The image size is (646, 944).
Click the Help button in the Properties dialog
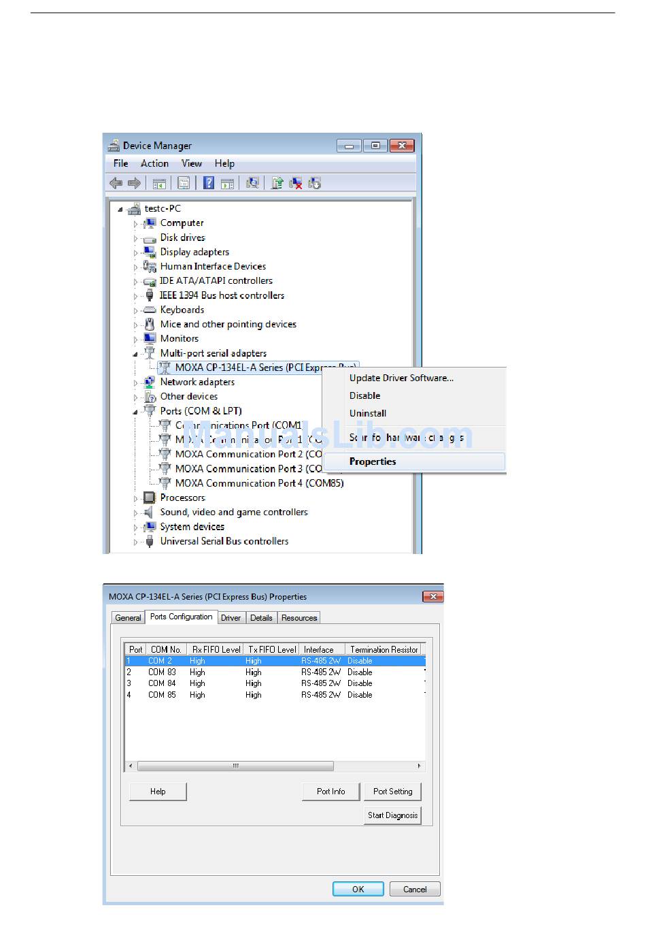[x=158, y=792]
